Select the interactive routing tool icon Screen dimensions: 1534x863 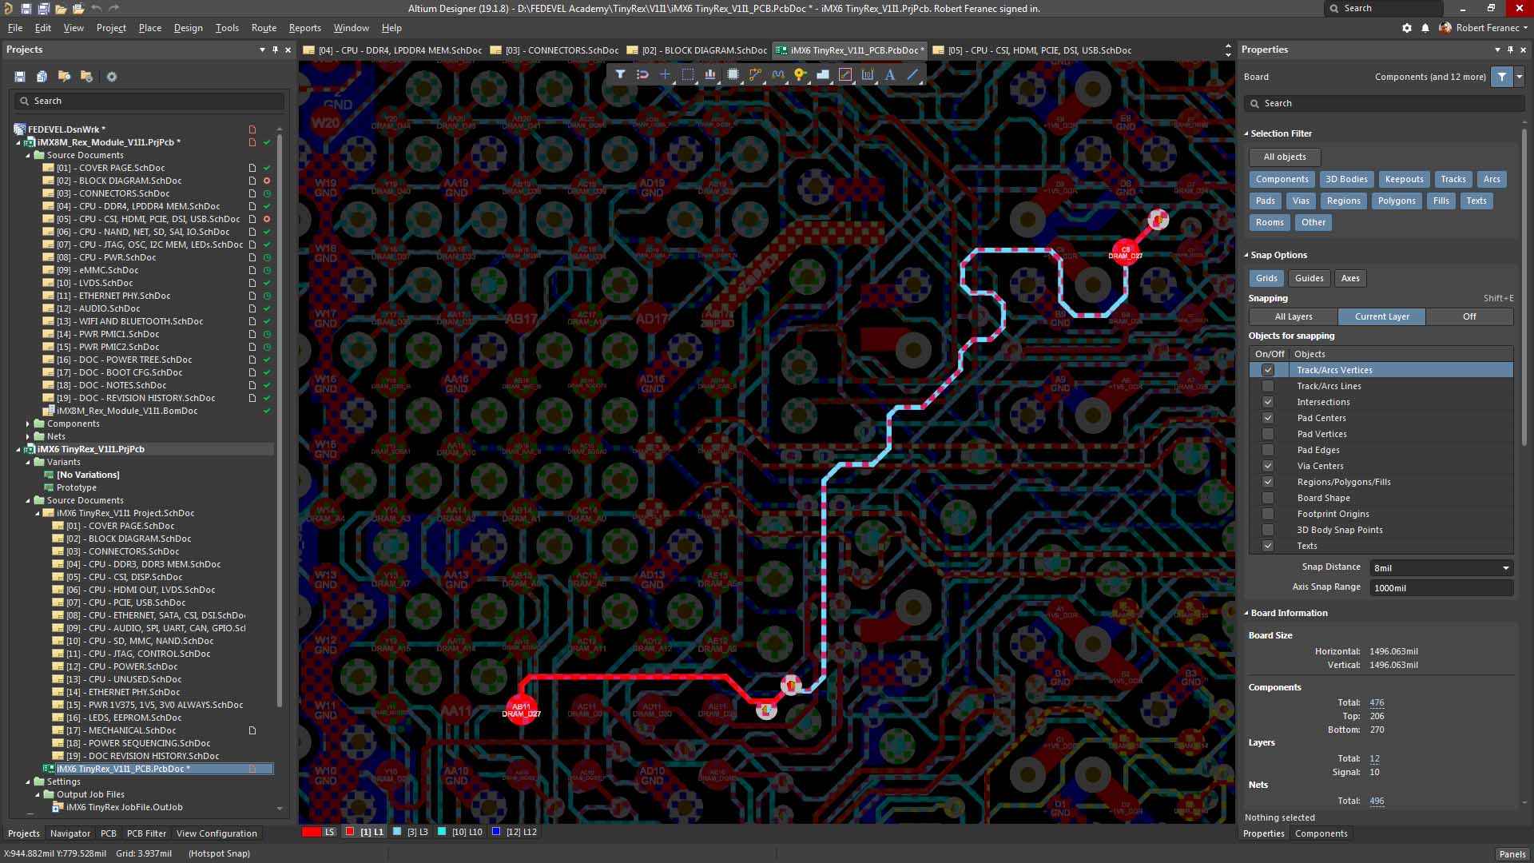pyautogui.click(x=755, y=74)
